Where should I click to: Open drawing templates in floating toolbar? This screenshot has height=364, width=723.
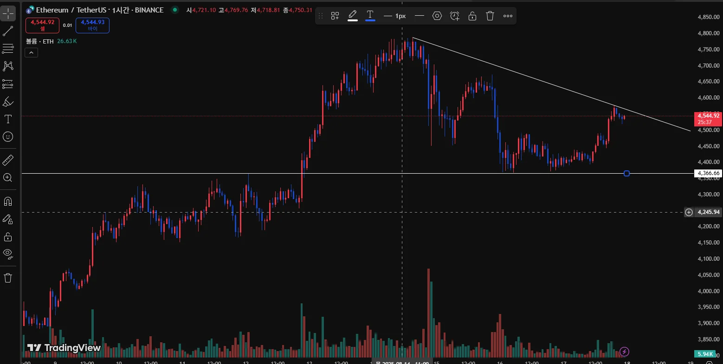tap(335, 16)
